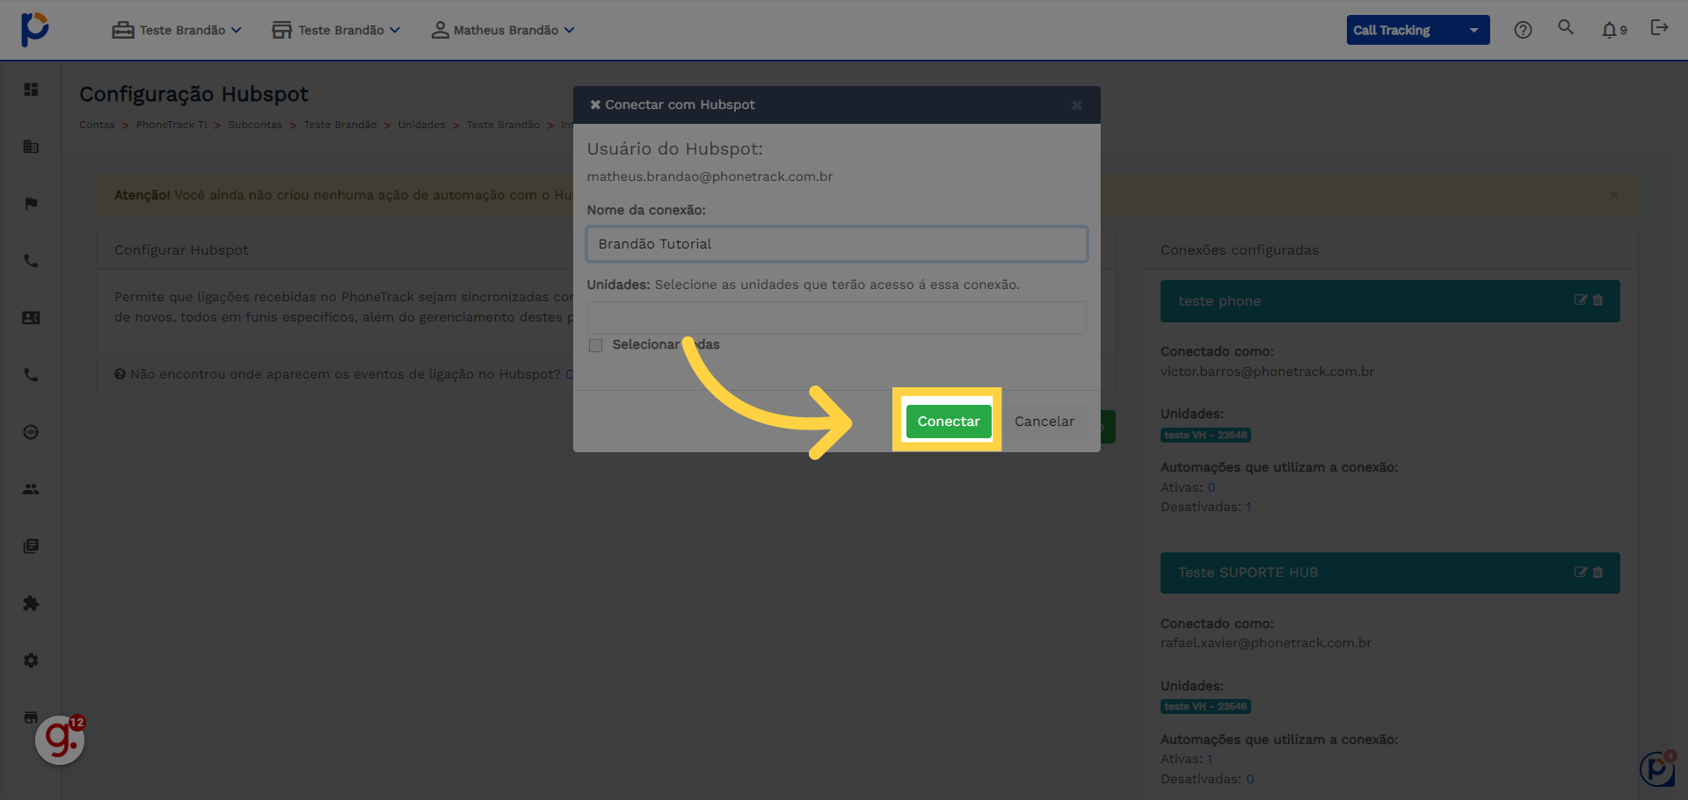Open Desativadas count 1 under teste phone

[x=1248, y=507]
